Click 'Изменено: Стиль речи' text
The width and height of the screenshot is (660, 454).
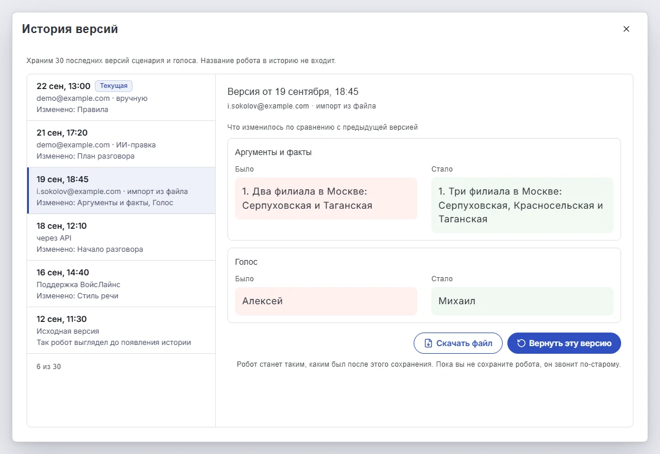pos(77,296)
